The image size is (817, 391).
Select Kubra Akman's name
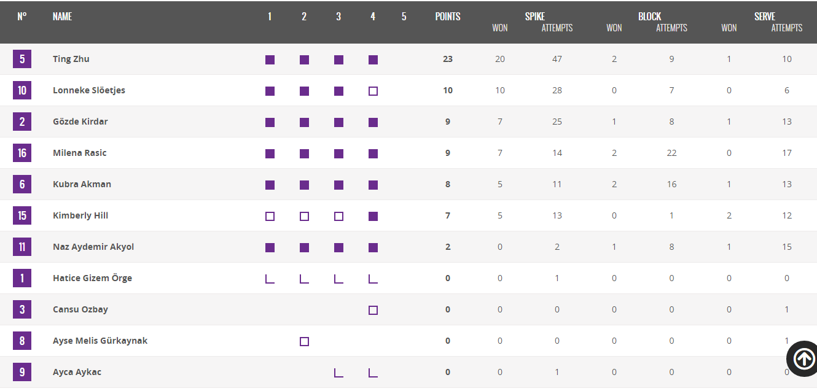click(82, 184)
